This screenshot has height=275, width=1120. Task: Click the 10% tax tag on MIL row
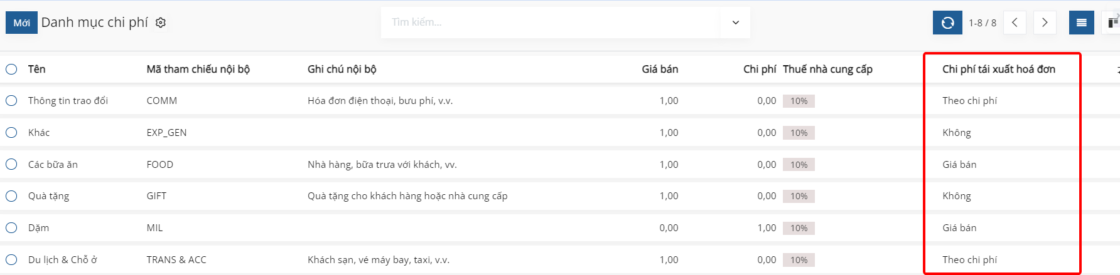pos(799,228)
